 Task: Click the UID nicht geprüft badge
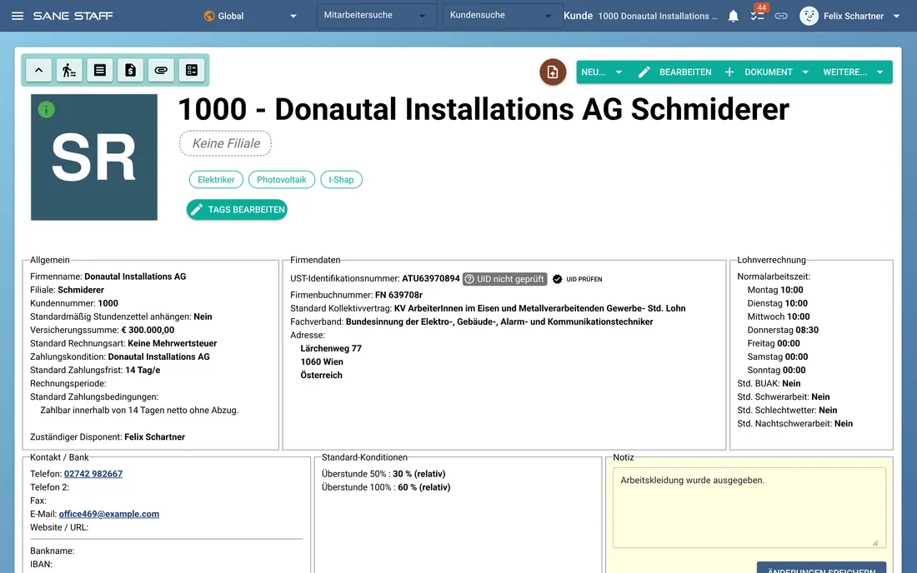click(x=504, y=279)
